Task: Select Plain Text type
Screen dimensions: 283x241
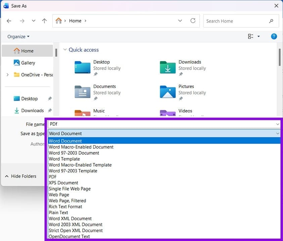Action: pyautogui.click(x=164, y=213)
